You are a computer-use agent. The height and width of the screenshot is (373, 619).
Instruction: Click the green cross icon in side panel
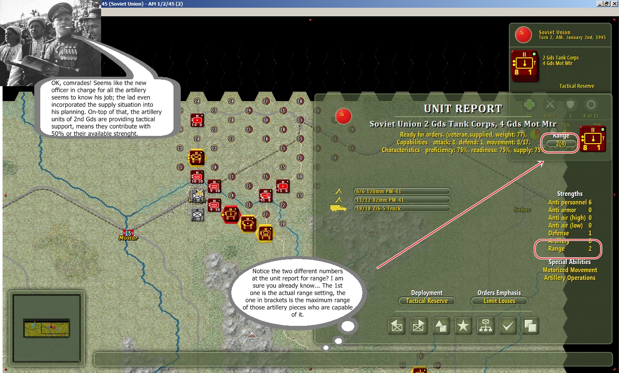click(x=529, y=105)
